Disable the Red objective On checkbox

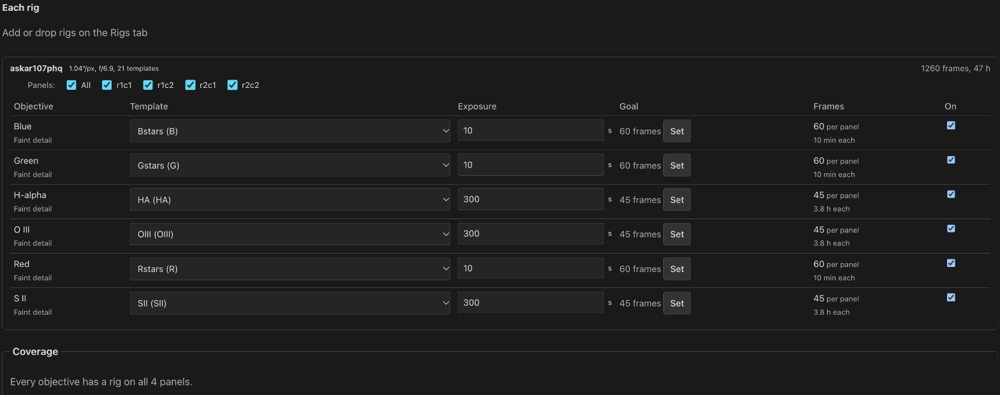pos(951,263)
